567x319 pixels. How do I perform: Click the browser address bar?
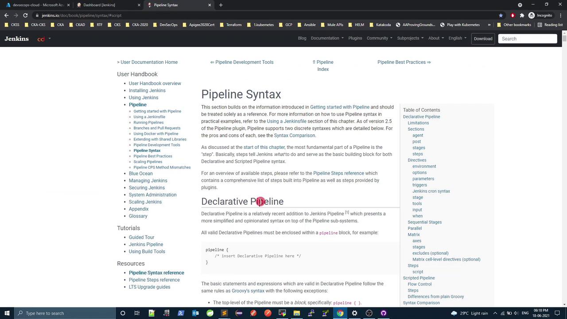pyautogui.click(x=266, y=16)
